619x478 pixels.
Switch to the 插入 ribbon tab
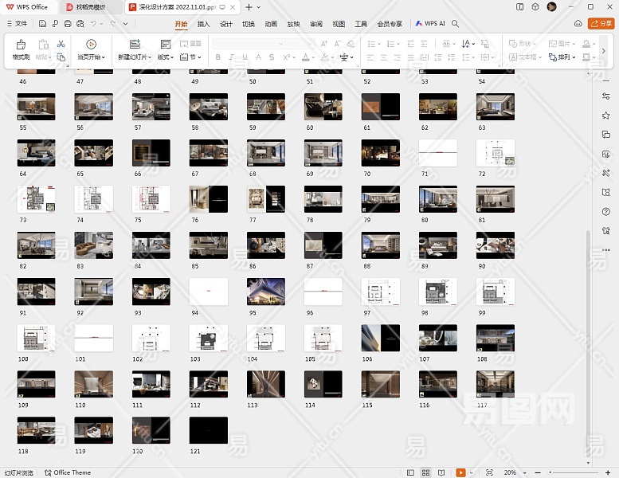(x=203, y=24)
